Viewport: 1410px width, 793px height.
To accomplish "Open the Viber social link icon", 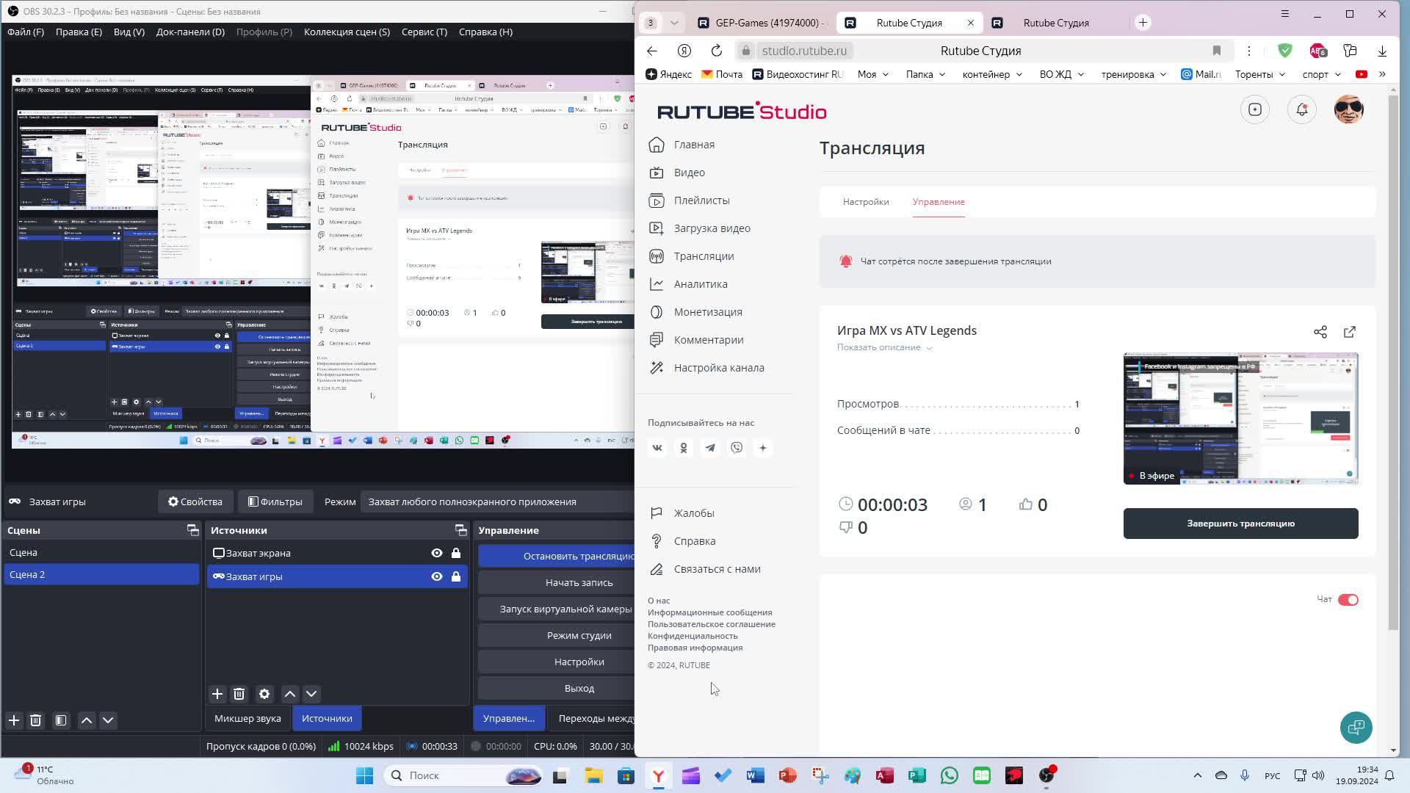I will coord(737,448).
